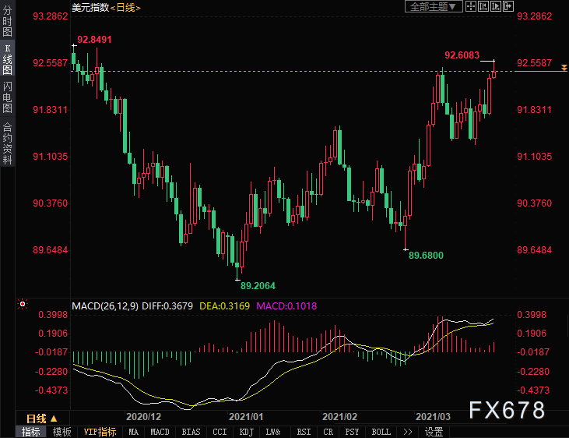The height and width of the screenshot is (438, 569).
Task: Click the 92.8491 high price label
Action: [x=94, y=39]
